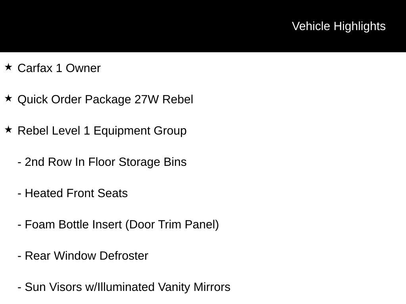
Task: Choose the Heated Front Seats entry
Action: [x=76, y=193]
